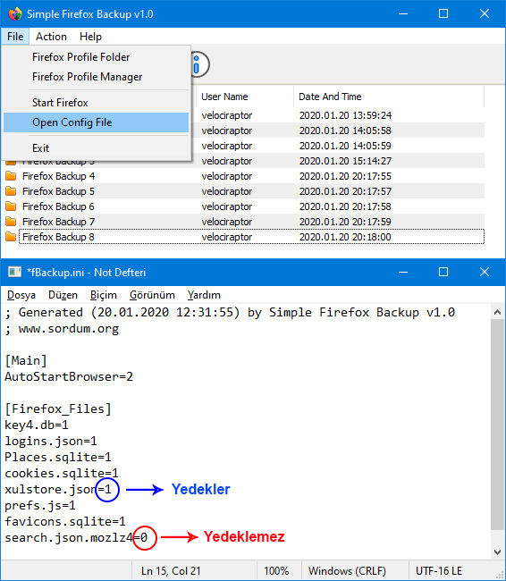The image size is (506, 581).
Task: Click the 2020.01.20 20:18:00 date cell
Action: 345,237
